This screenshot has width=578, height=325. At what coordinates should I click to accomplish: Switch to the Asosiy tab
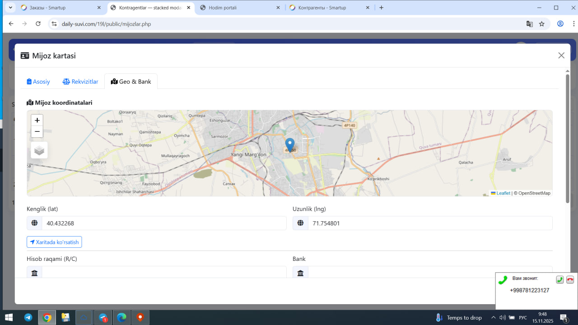38,82
